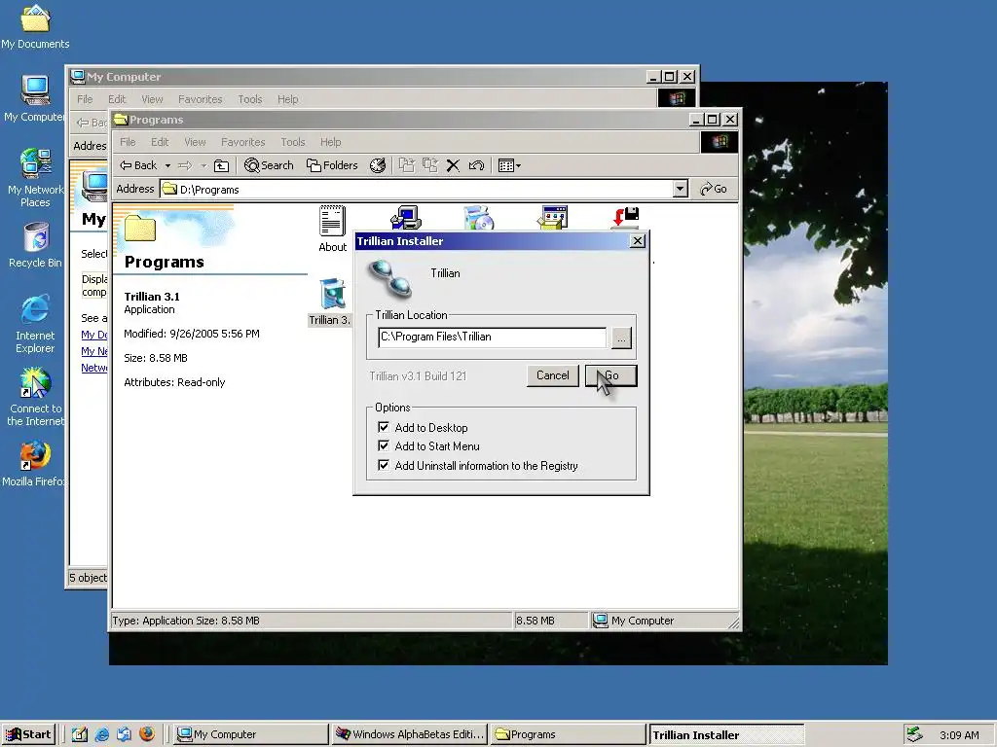
Task: Open Tools menu in My Computer window
Action: pos(250,99)
